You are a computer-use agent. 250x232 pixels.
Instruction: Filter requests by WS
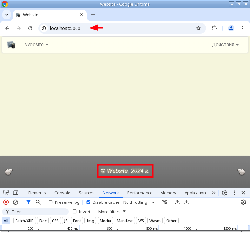(141, 221)
